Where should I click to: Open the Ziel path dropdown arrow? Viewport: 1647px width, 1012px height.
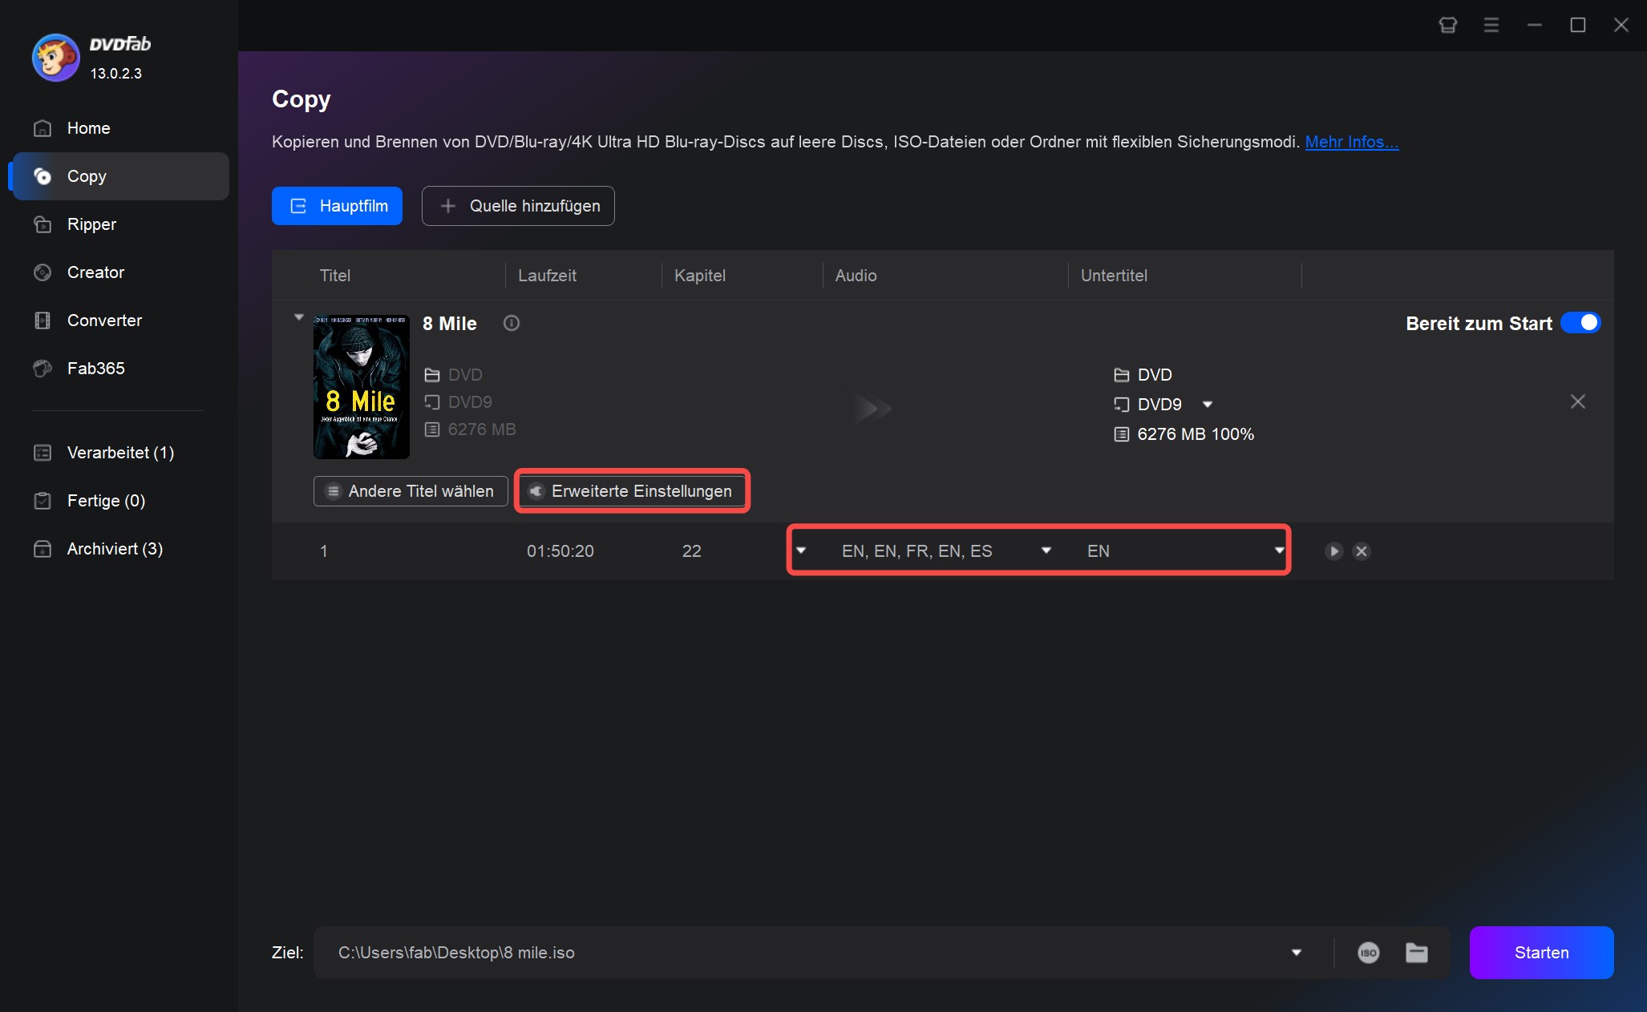tap(1297, 953)
